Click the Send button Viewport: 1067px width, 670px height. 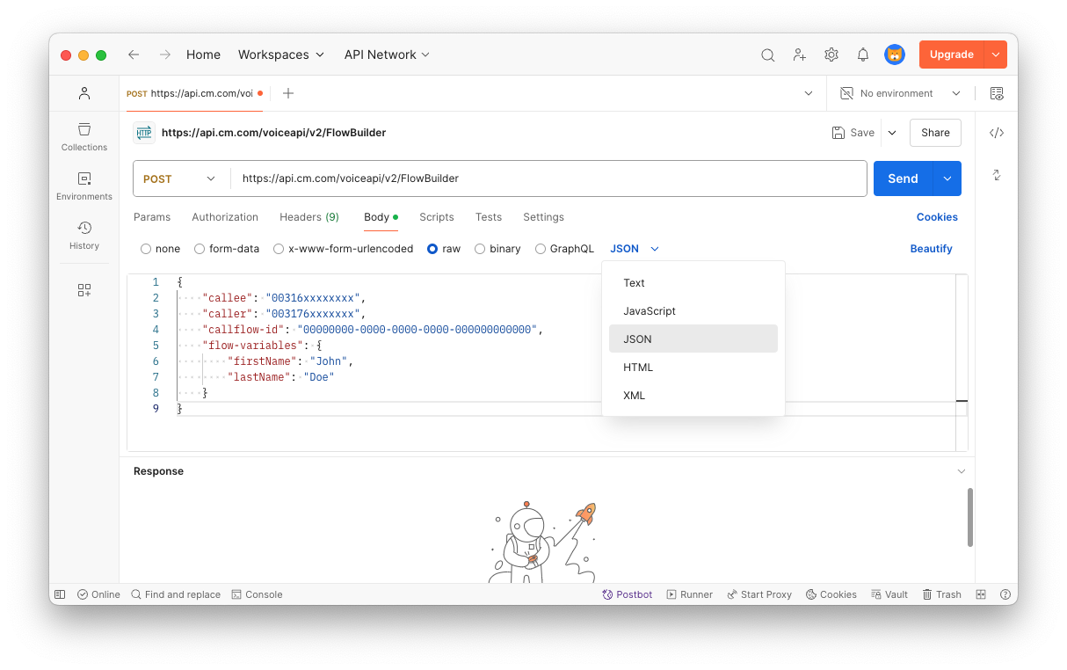[904, 178]
